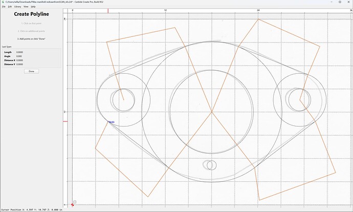This screenshot has width=353, height=212.
Task: Click the red cursor indicator on top ruler
Action: point(108,11)
